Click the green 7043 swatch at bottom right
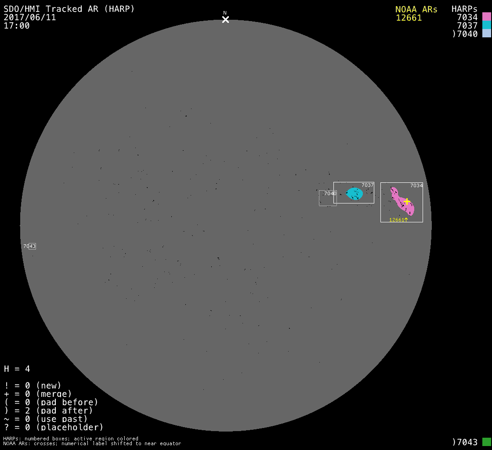Screen dimensions: 492x450 [x=486, y=442]
